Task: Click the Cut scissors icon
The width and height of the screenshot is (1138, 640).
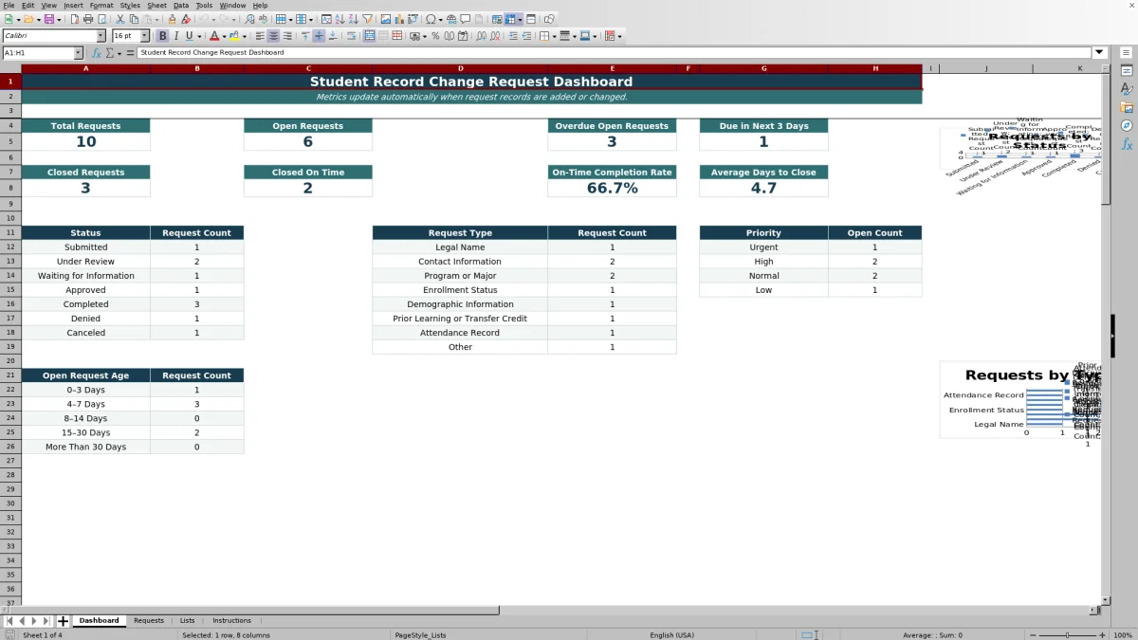Action: pyautogui.click(x=119, y=19)
